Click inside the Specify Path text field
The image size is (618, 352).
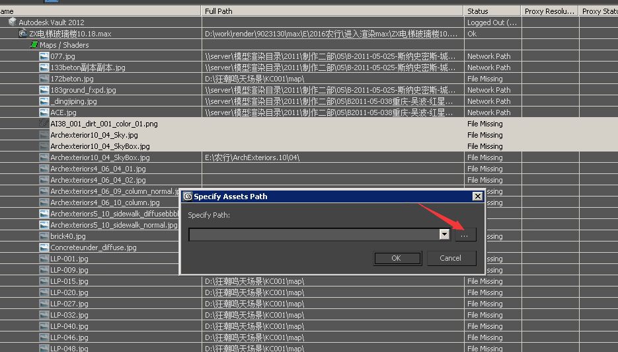pos(314,235)
